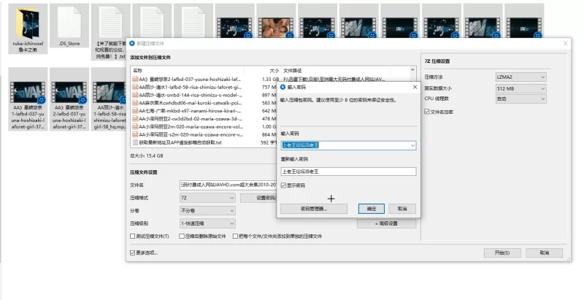The height and width of the screenshot is (300, 584).
Task: Open the 压缩级别 1-快速压缩 dropdown
Action: pos(207,223)
